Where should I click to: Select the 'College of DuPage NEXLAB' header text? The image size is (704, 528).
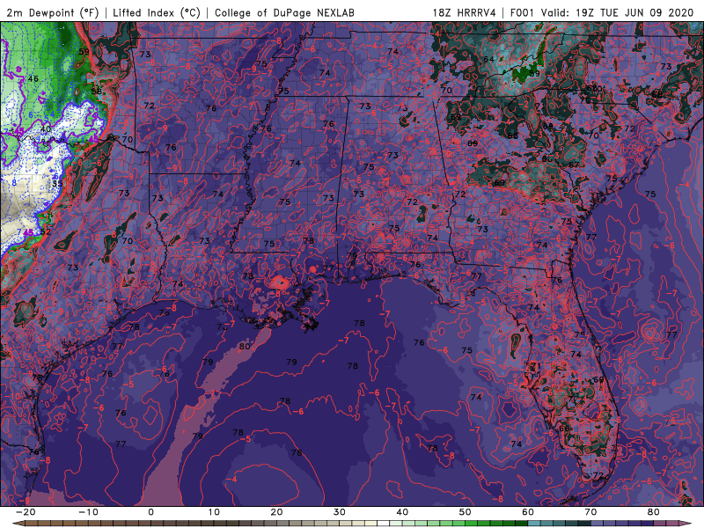284,12
